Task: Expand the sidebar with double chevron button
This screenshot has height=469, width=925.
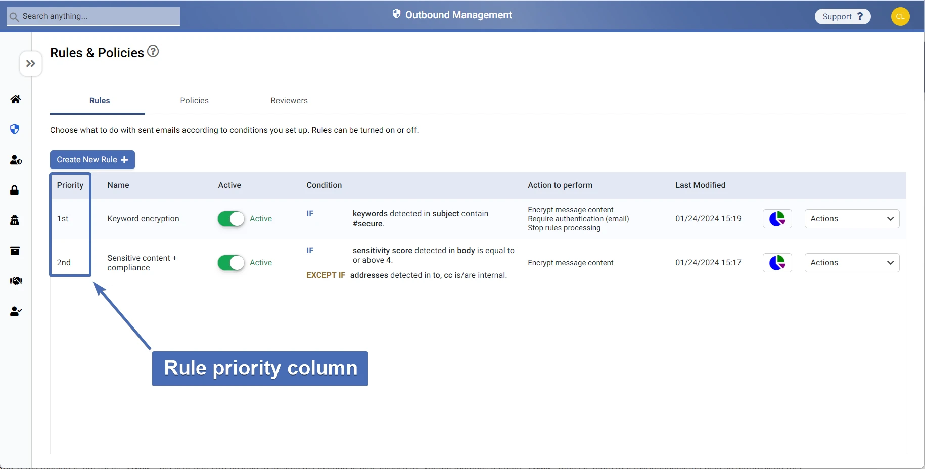Action: point(31,64)
